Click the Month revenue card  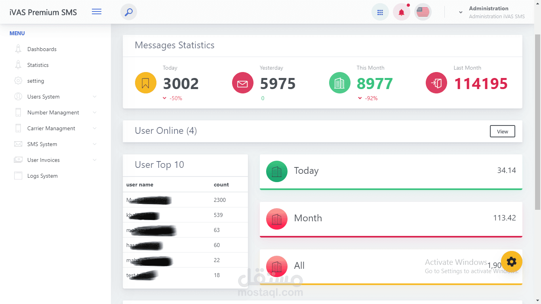pos(391,219)
